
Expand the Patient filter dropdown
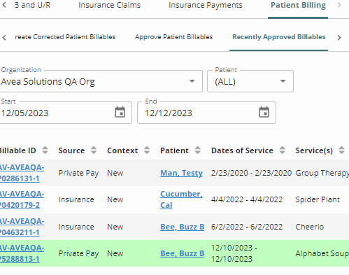pos(283,81)
